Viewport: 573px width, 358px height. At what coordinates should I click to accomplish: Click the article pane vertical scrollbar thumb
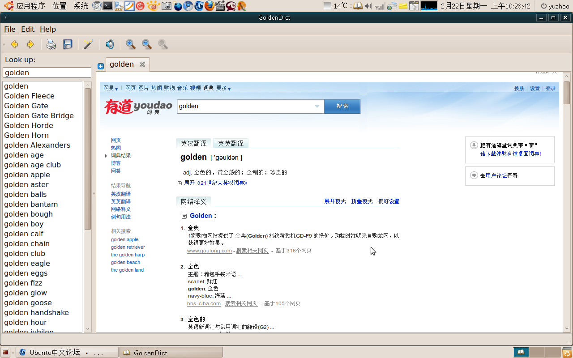pos(567,92)
